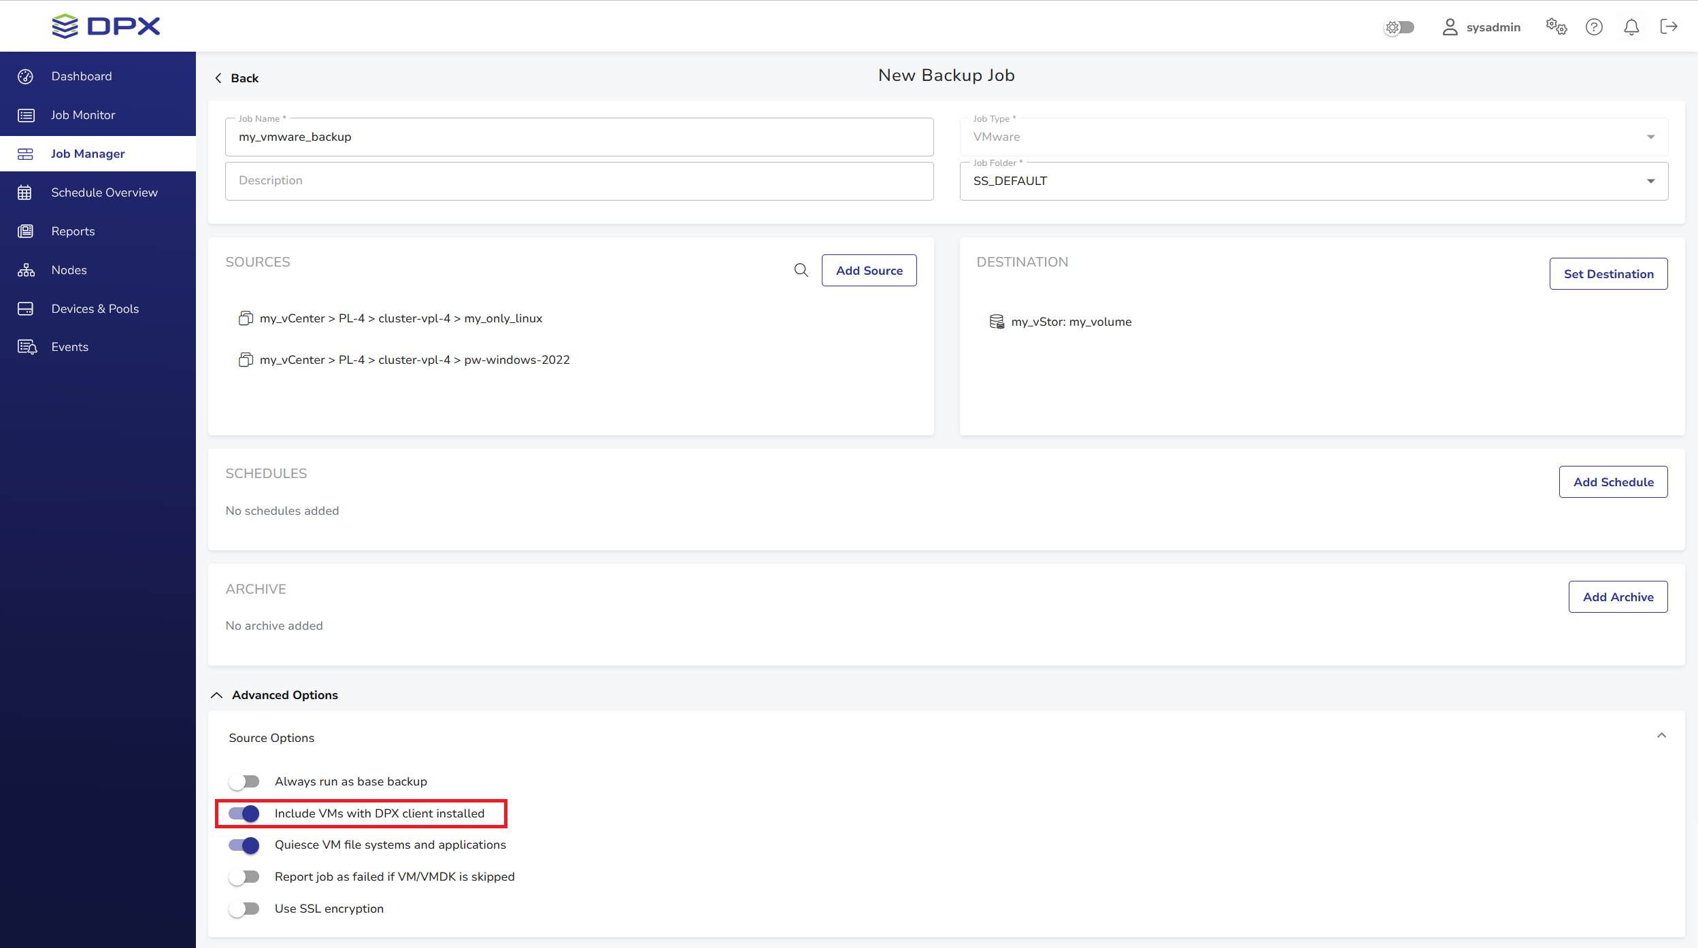Click the logout icon in header
Screen dimensions: 1698x948
(x=1668, y=27)
